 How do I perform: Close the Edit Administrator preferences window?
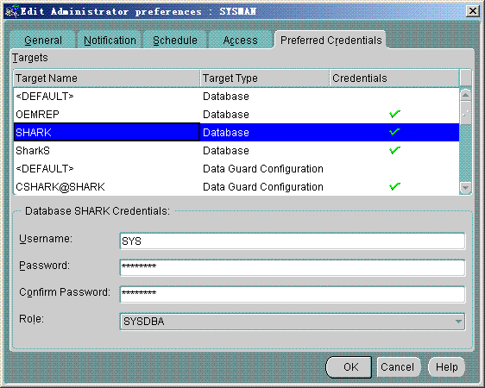pos(473,11)
